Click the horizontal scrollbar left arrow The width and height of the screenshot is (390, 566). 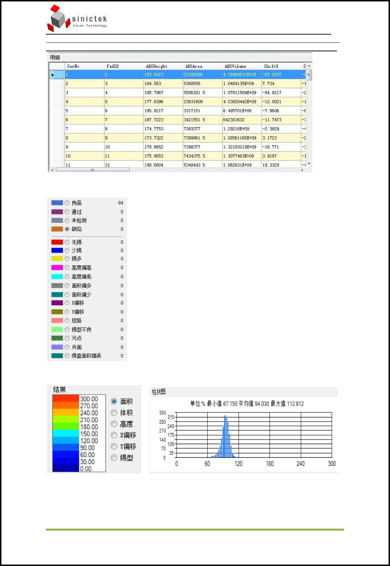coord(52,170)
